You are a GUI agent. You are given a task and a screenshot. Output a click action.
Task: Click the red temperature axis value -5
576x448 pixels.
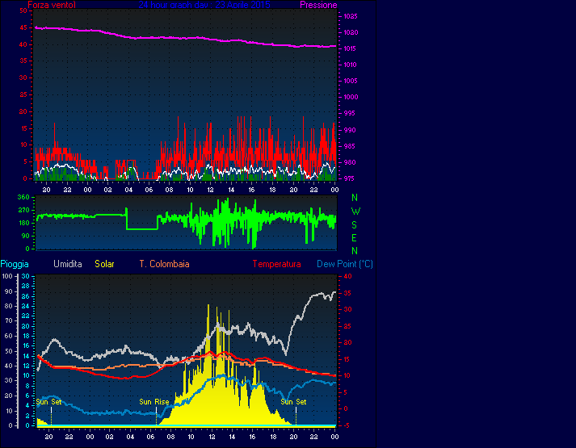click(x=347, y=425)
